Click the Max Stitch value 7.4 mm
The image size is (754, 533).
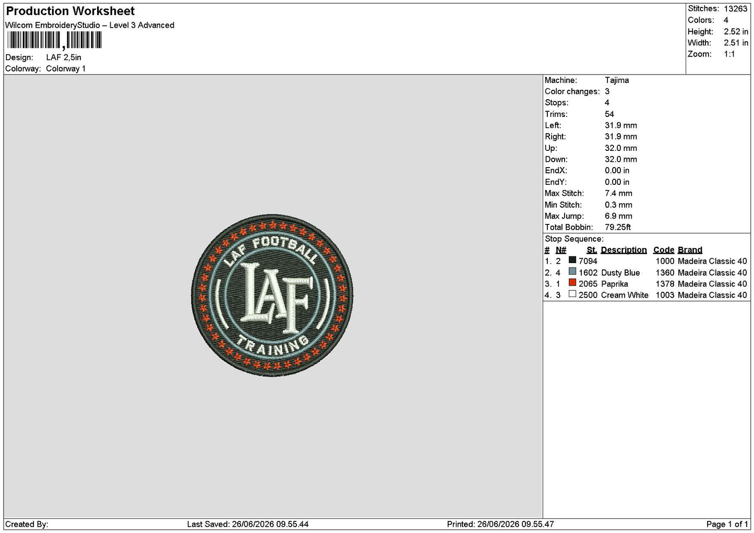(x=618, y=194)
